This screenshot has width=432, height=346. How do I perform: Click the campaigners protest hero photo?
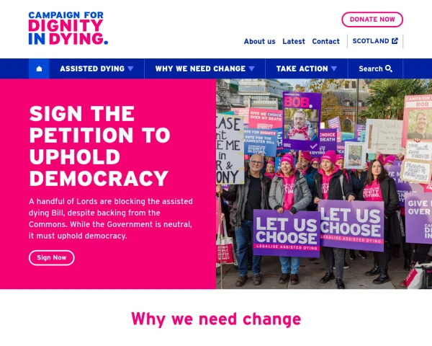pos(324,184)
